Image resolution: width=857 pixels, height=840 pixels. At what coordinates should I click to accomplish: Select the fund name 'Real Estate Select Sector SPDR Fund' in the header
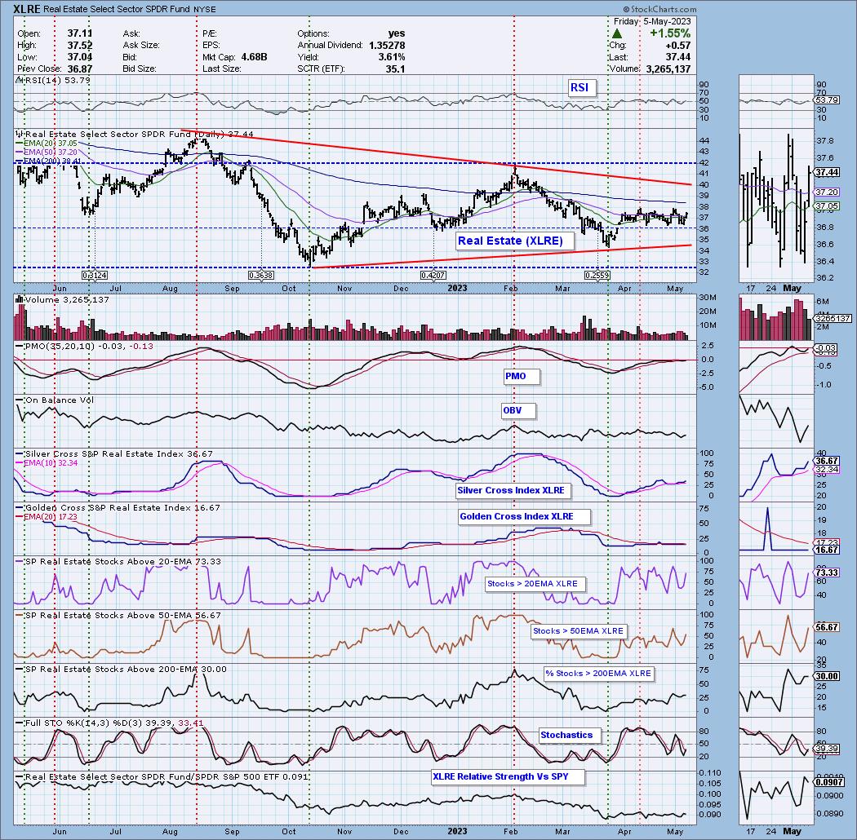click(x=117, y=9)
